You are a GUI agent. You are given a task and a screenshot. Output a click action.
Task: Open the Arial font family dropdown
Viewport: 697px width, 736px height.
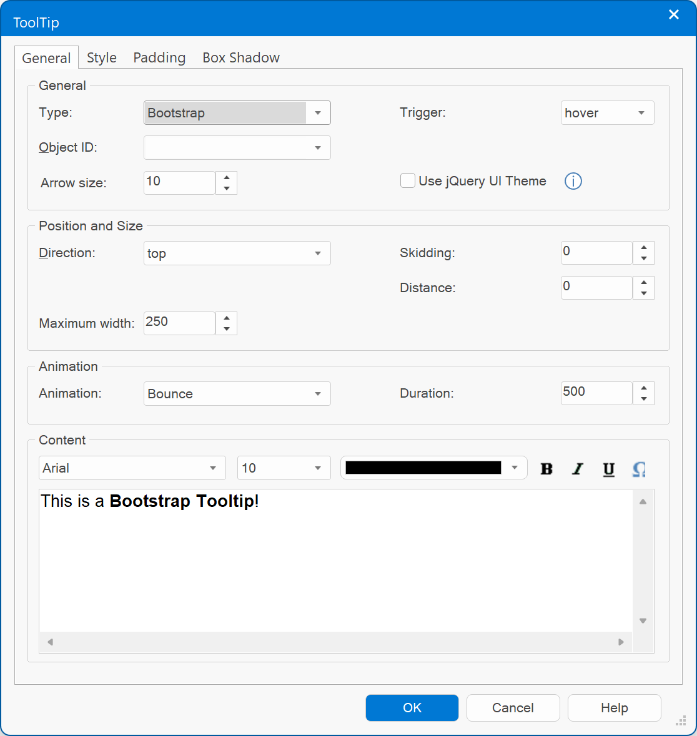pyautogui.click(x=132, y=468)
